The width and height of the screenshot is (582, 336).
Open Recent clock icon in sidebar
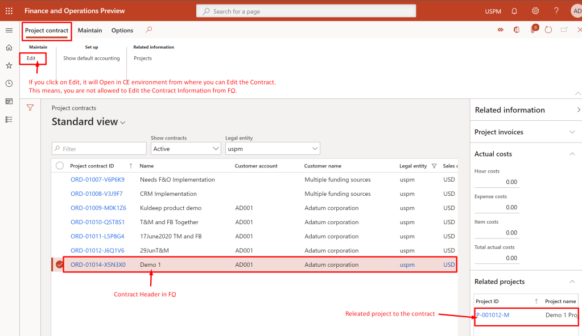click(9, 83)
